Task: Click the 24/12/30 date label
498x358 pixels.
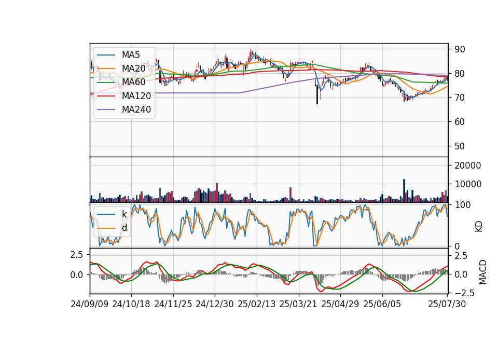Action: pyautogui.click(x=215, y=304)
